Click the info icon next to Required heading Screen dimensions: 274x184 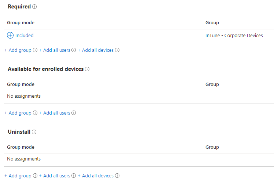click(x=34, y=7)
